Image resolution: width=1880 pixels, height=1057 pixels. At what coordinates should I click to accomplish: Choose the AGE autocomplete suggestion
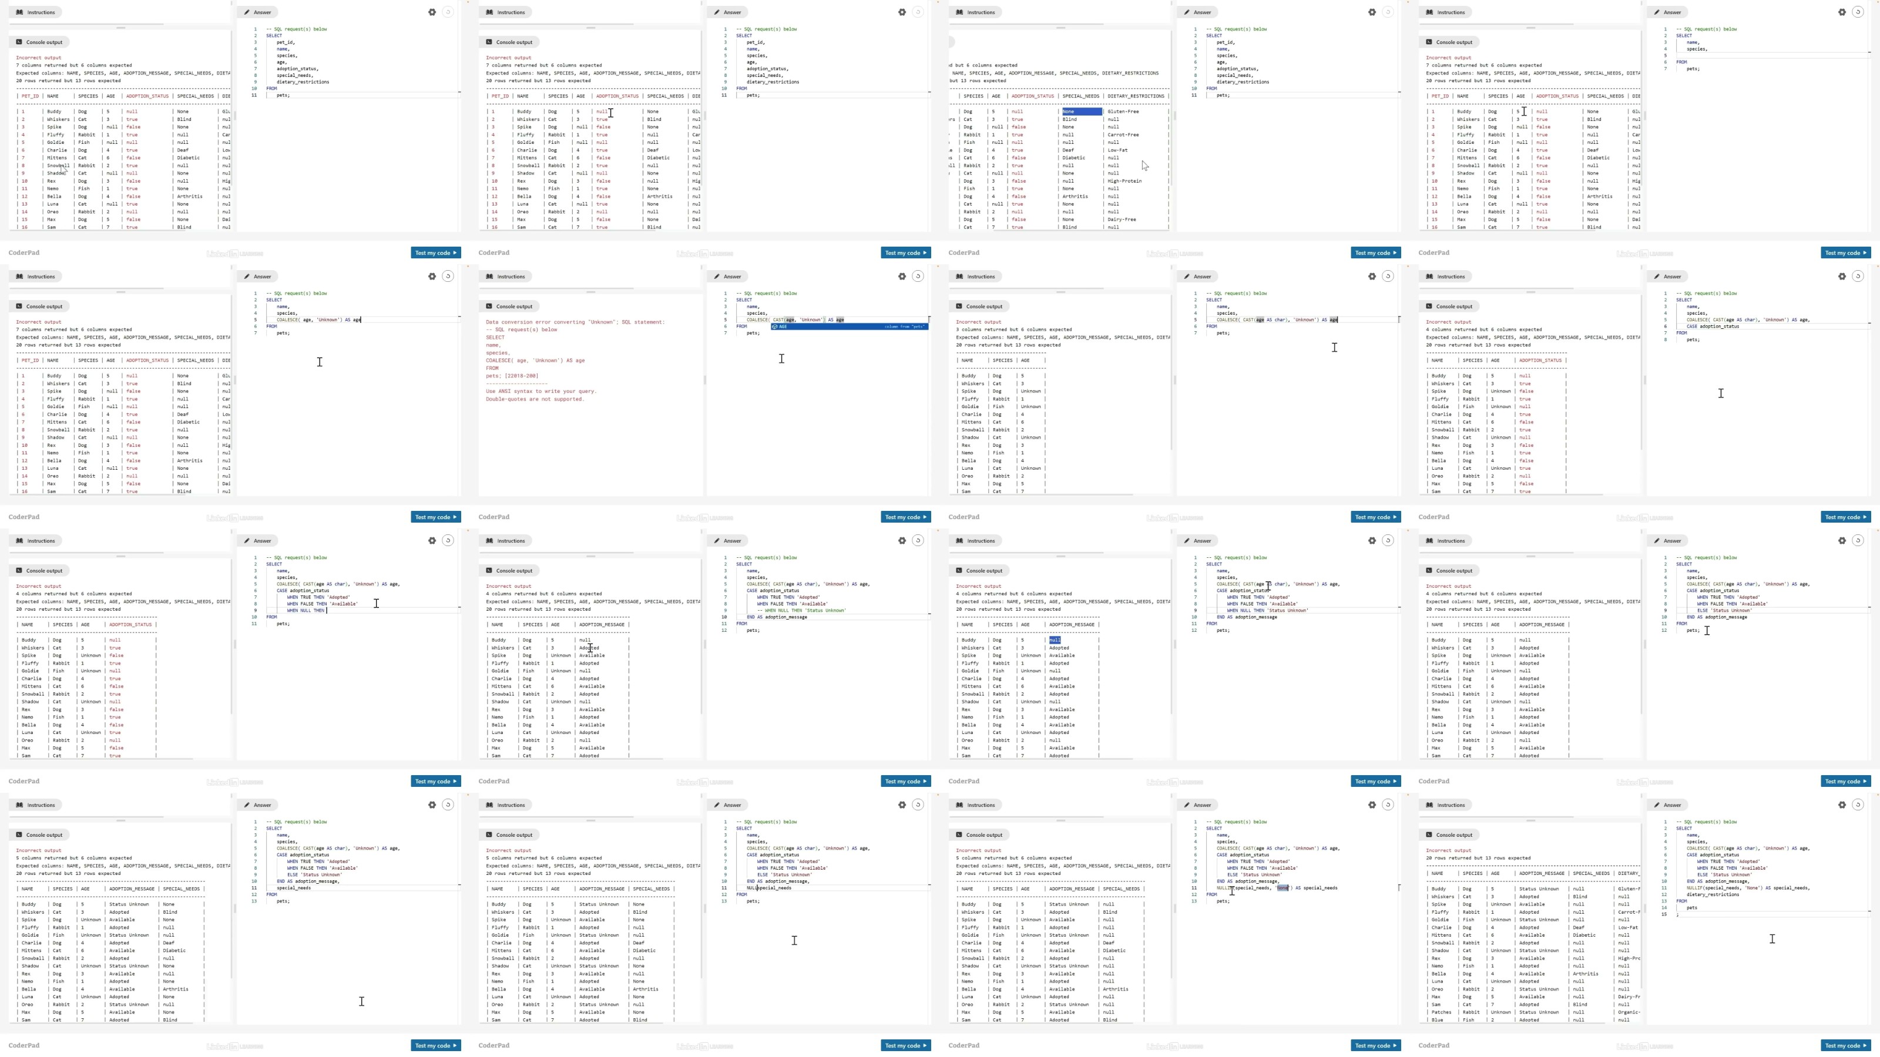pos(850,327)
